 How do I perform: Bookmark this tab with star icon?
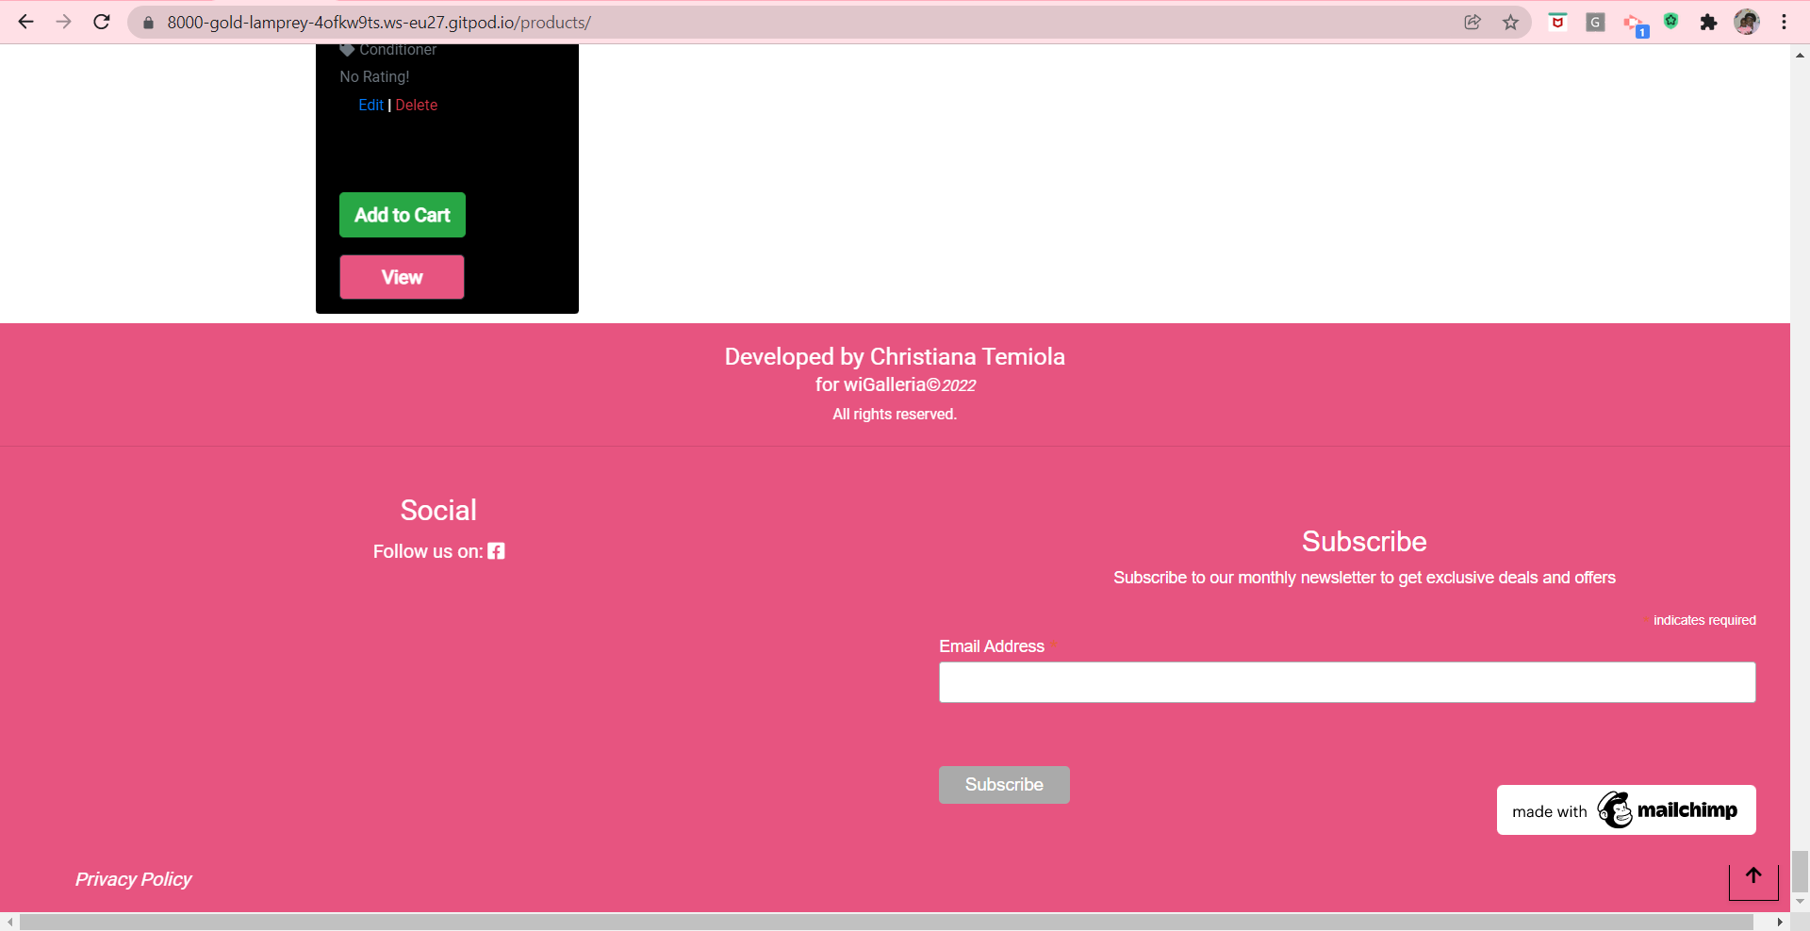[1511, 23]
